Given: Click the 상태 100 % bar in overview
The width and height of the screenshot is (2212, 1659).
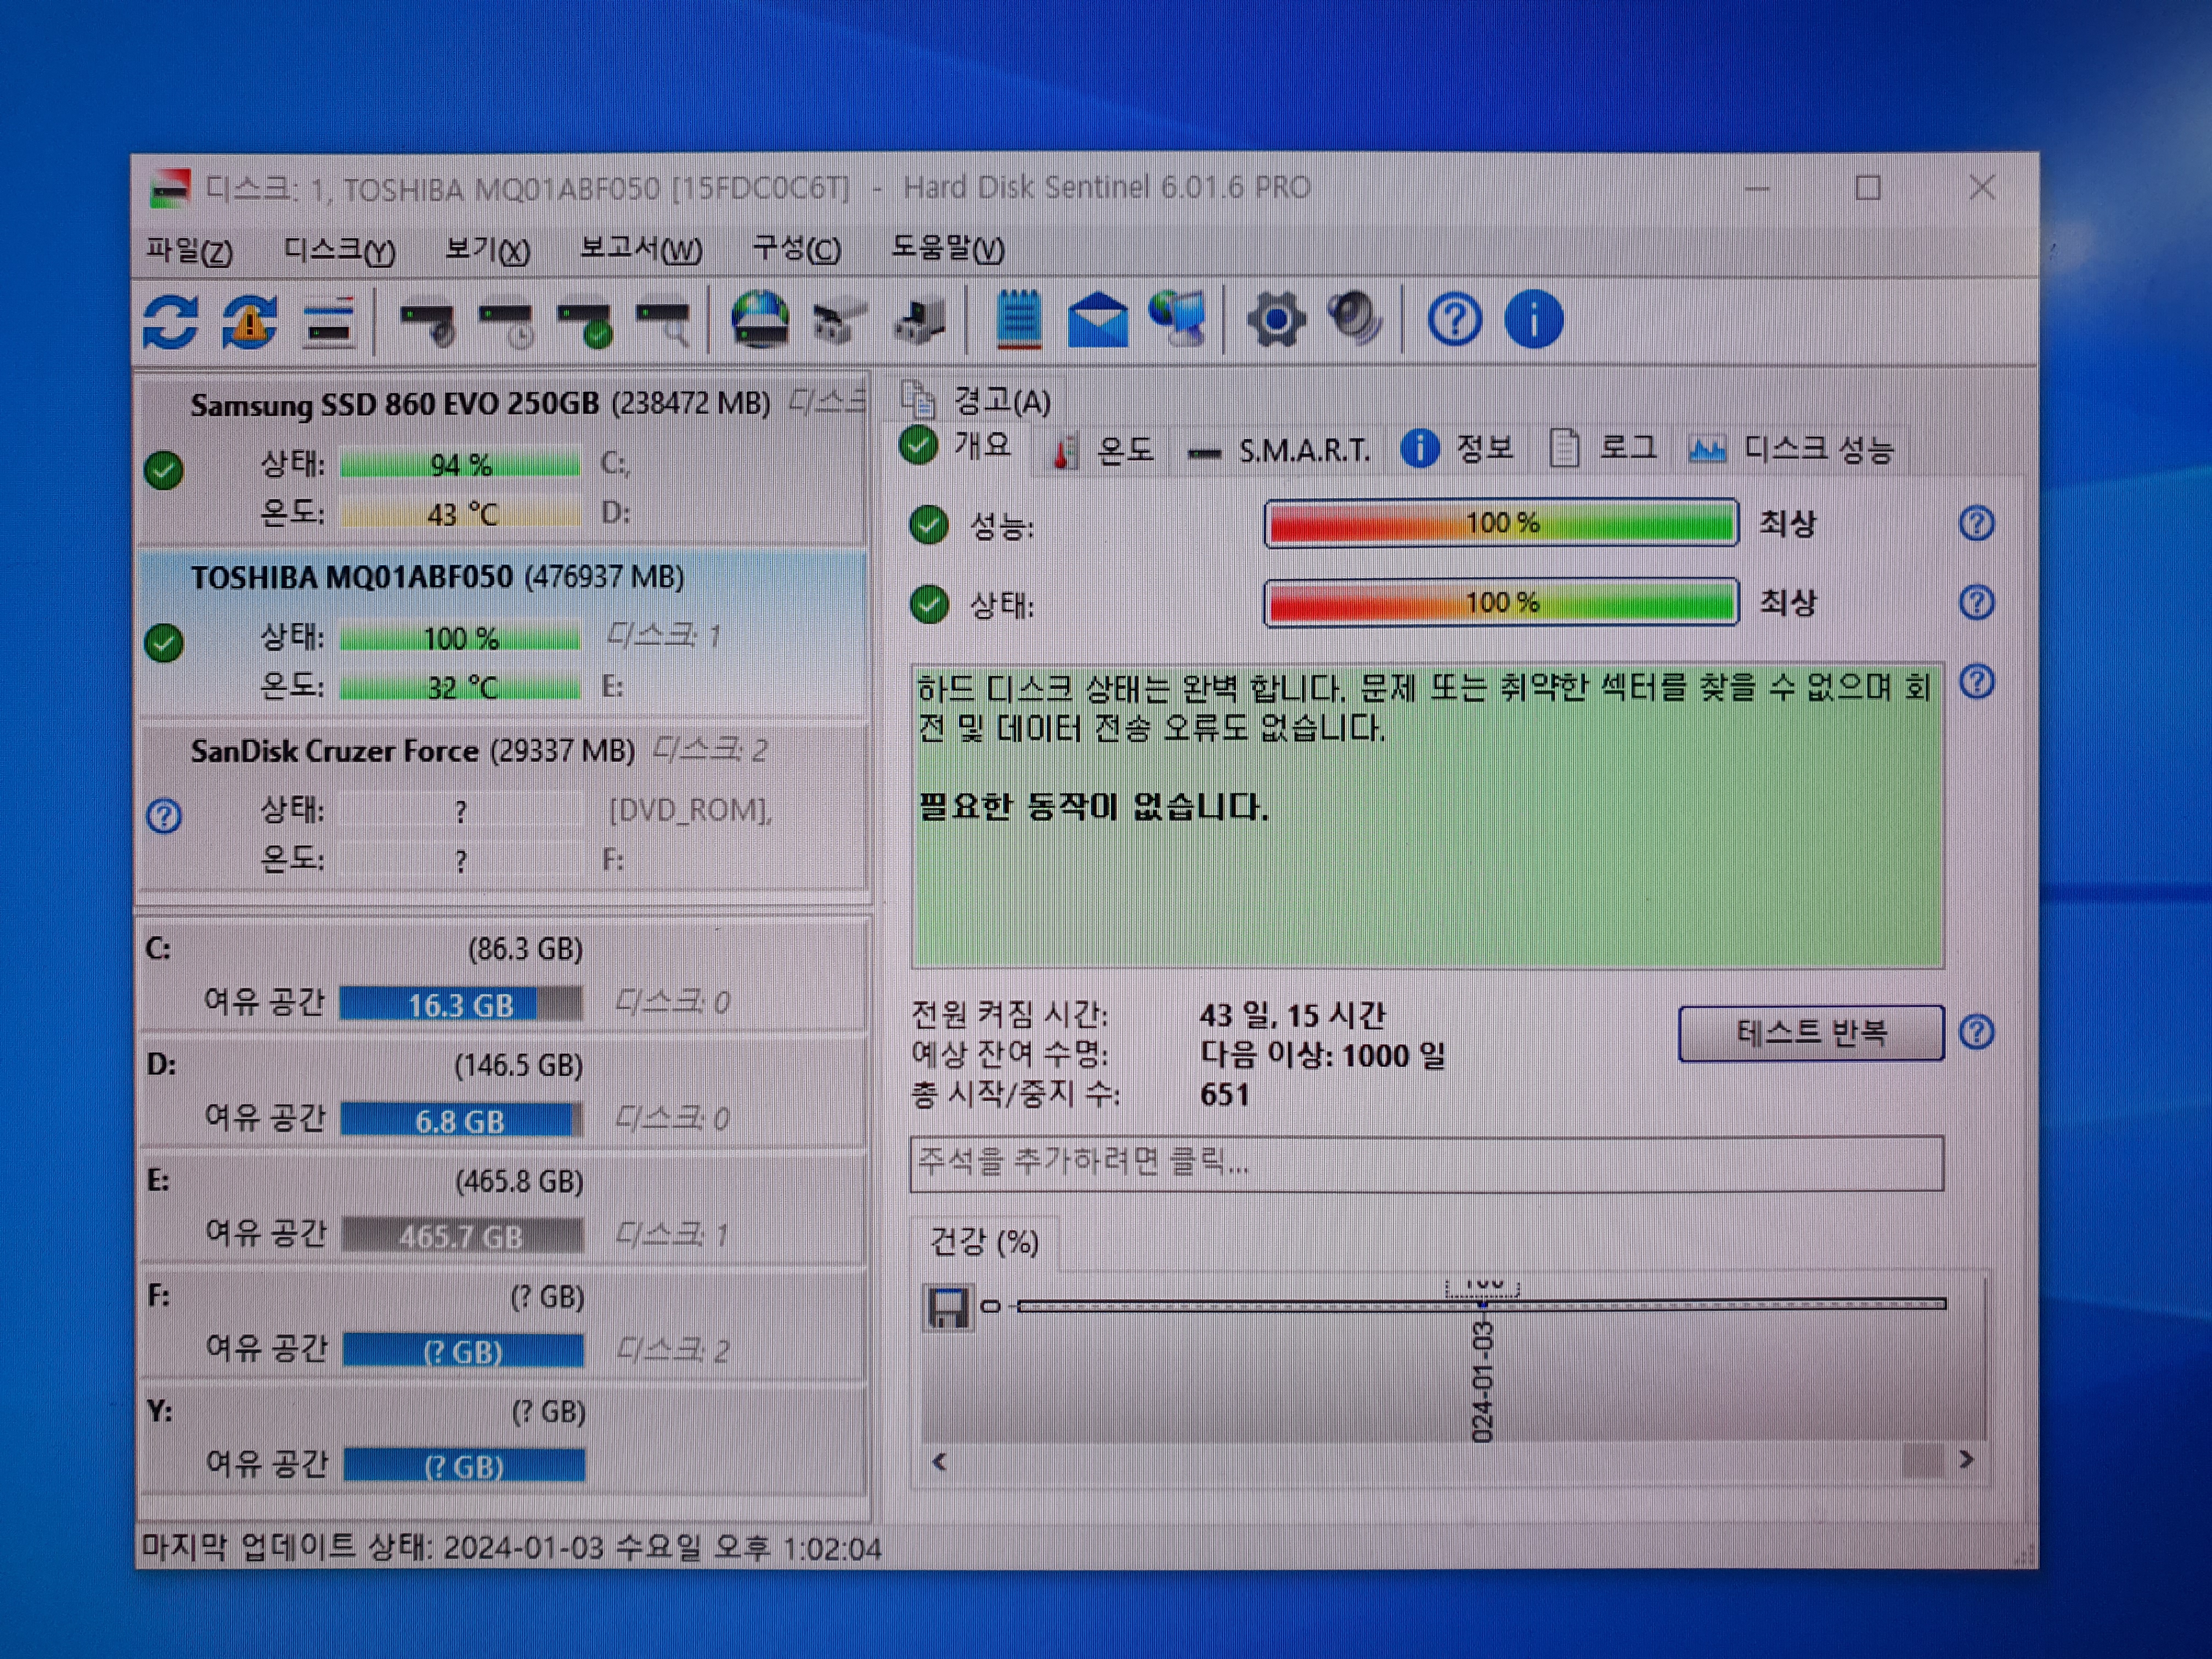Looking at the screenshot, I should (x=1501, y=603).
